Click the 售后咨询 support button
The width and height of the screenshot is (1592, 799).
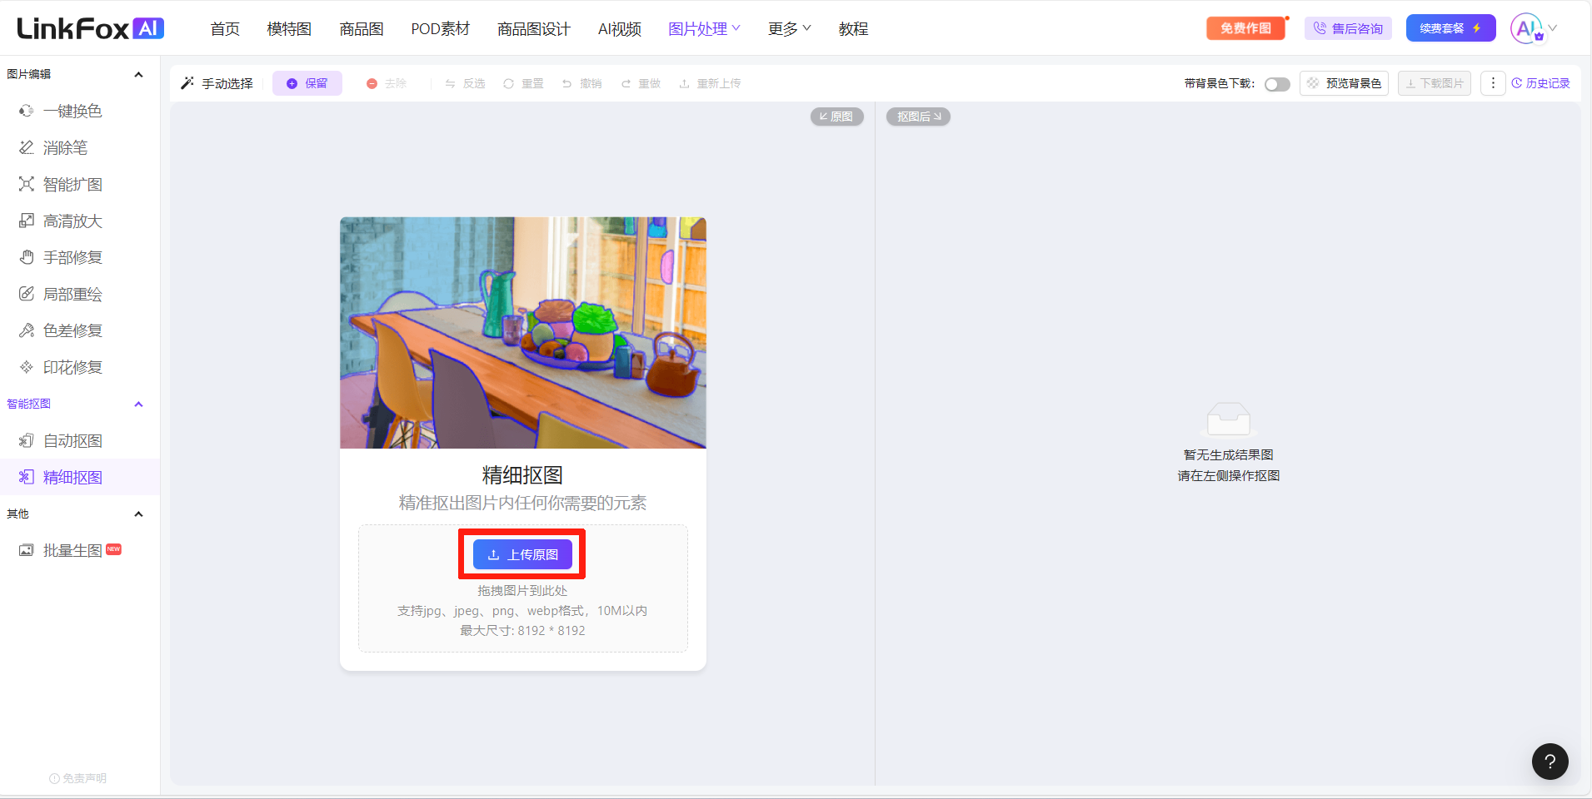pyautogui.click(x=1348, y=28)
